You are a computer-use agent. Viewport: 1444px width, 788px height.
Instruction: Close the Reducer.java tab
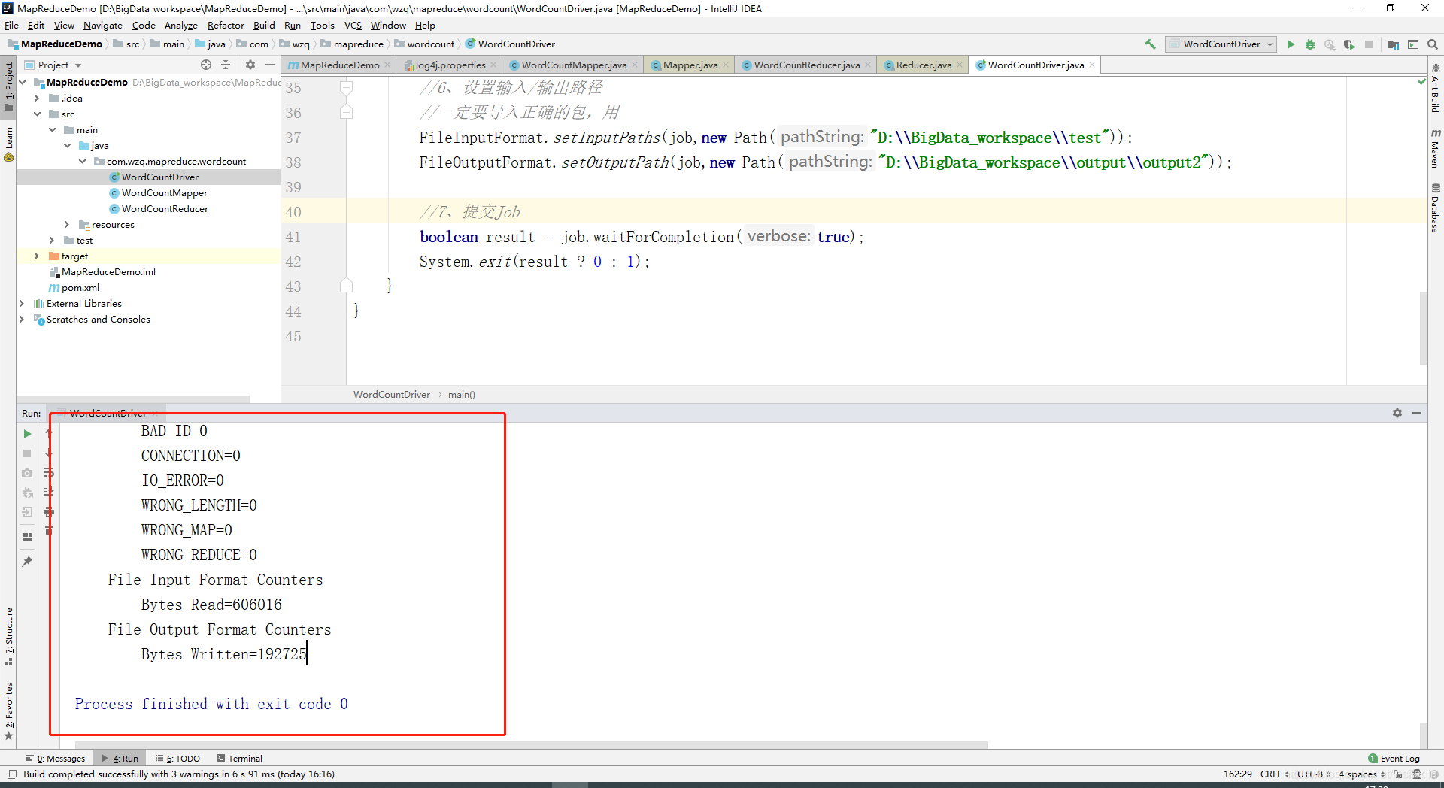pyautogui.click(x=959, y=65)
